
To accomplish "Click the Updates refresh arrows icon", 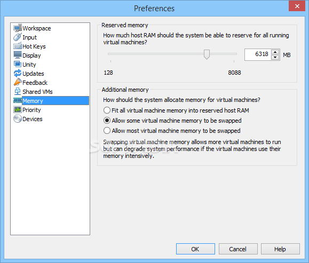I will point(18,73).
